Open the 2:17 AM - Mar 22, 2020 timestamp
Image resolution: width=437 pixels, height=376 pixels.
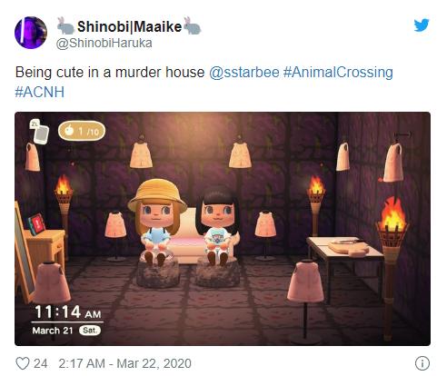pos(124,363)
